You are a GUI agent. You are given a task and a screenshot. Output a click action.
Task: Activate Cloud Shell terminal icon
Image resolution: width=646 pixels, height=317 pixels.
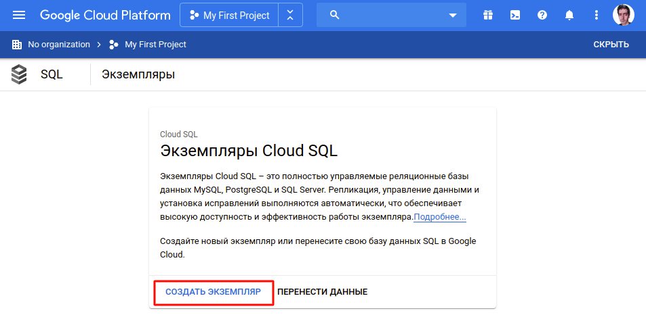515,15
